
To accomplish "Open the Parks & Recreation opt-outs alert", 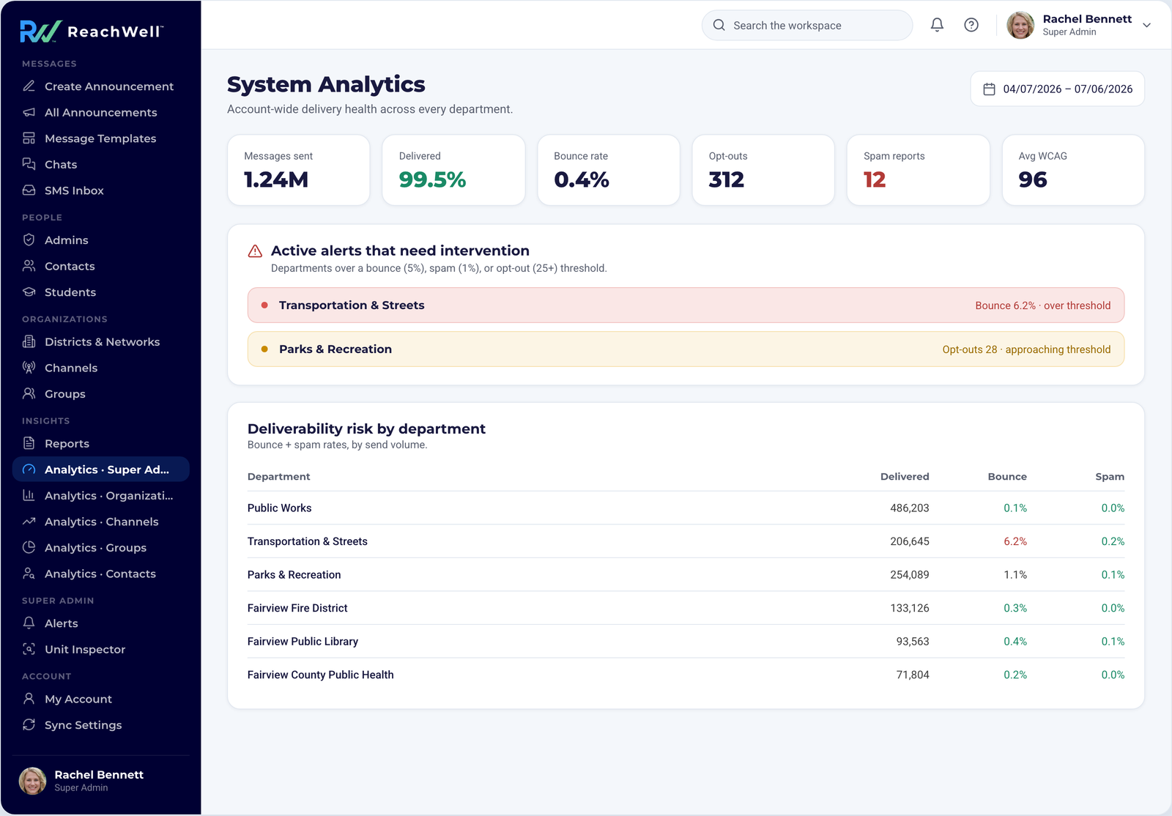I will pyautogui.click(x=686, y=349).
